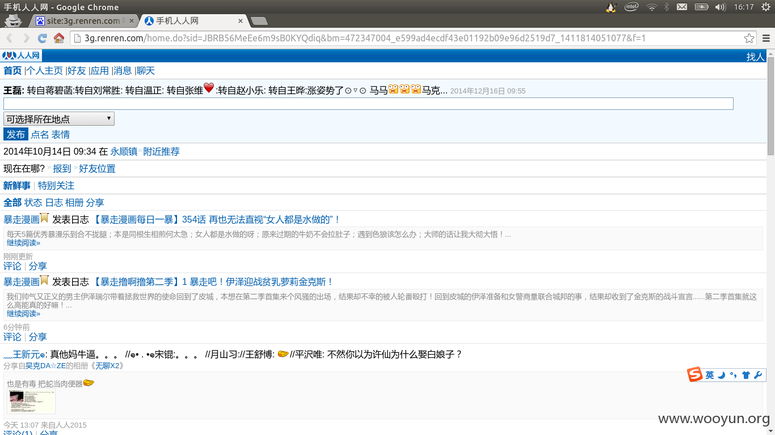Open the 暴走漫画每日一暴 354话 post
The height and width of the screenshot is (435, 775).
(216, 220)
